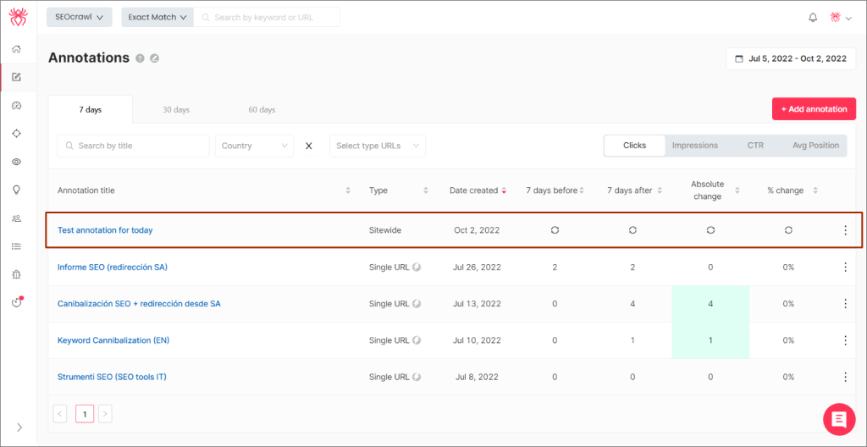Image resolution: width=867 pixels, height=447 pixels.
Task: Open Informe SEO (redirección SA) link
Action: click(113, 268)
